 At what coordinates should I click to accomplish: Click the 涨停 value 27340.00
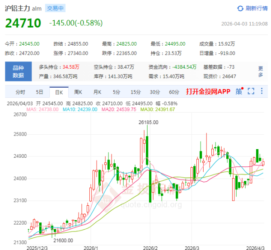point(78,53)
